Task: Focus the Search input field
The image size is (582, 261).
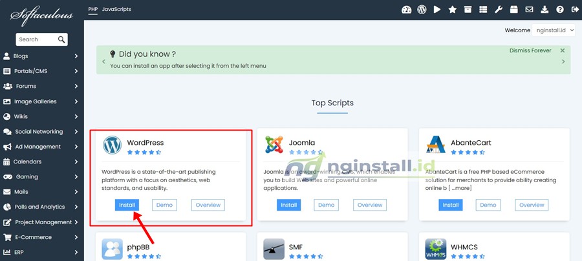Action: click(x=36, y=39)
